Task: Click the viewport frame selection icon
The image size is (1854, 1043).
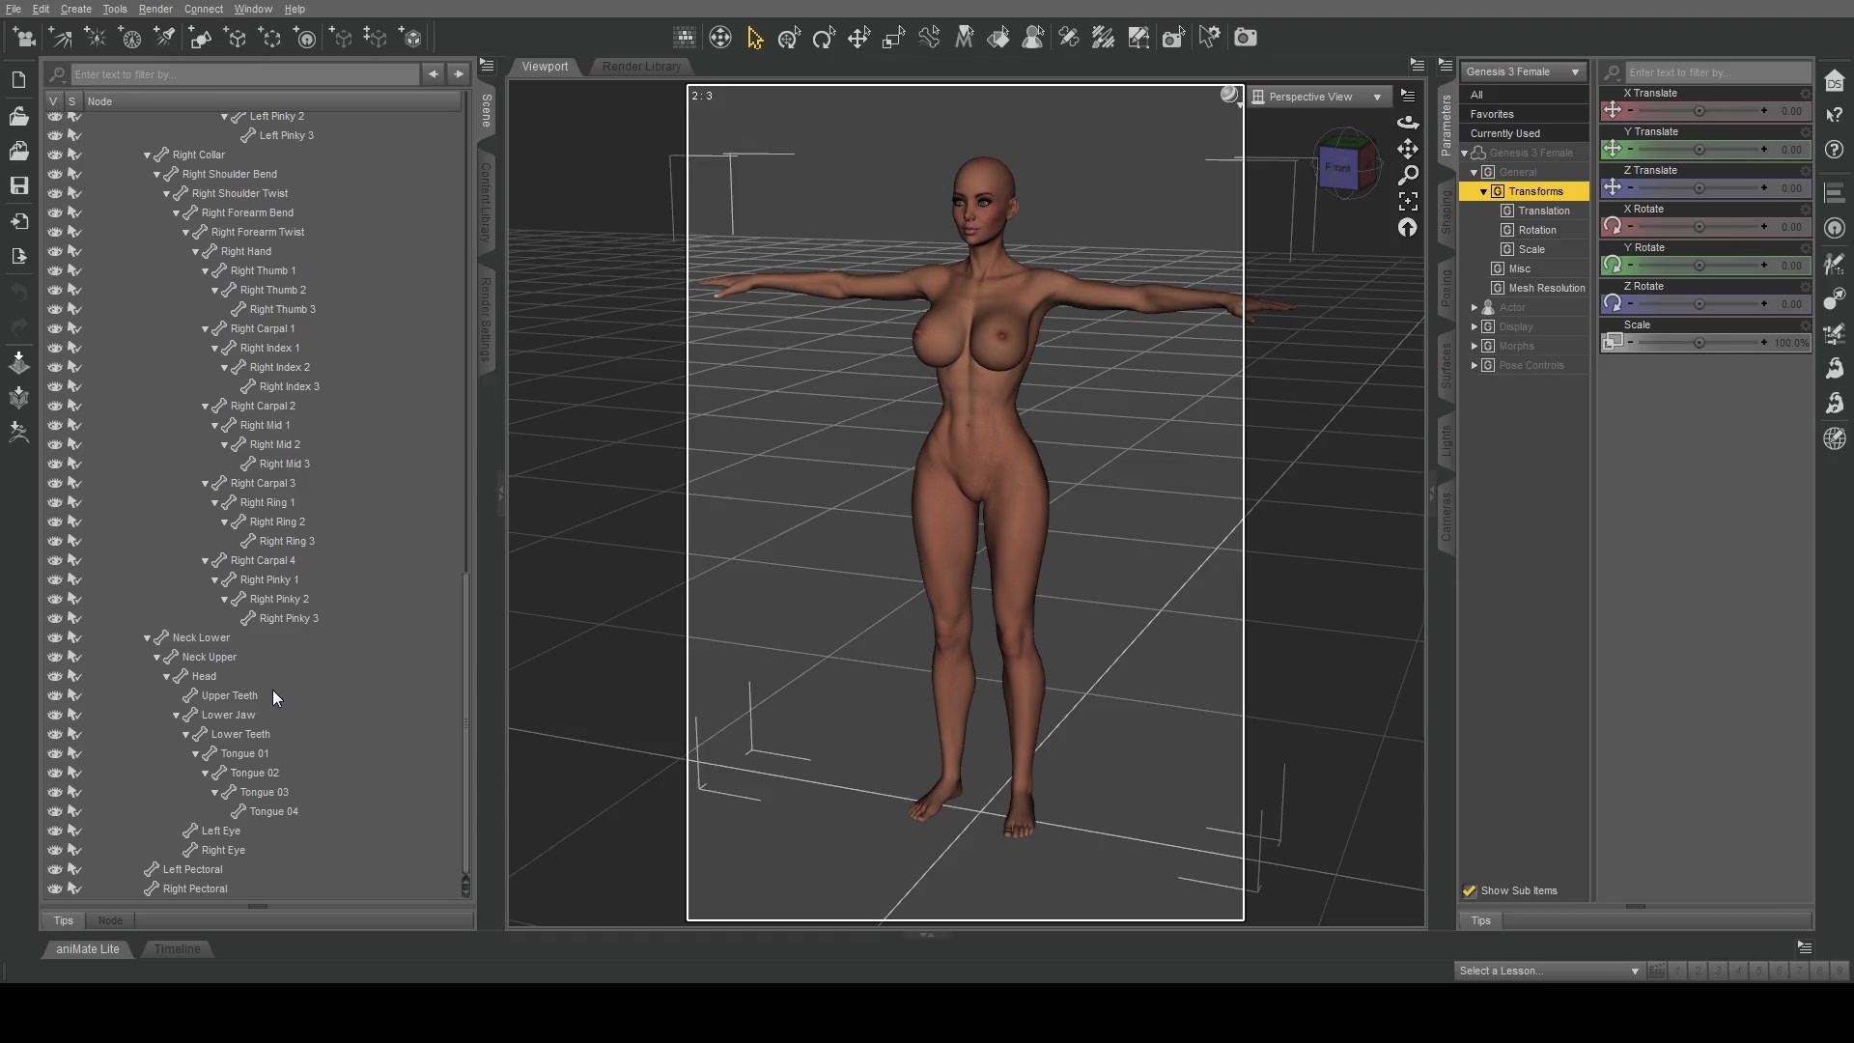Action: pyautogui.click(x=1408, y=201)
